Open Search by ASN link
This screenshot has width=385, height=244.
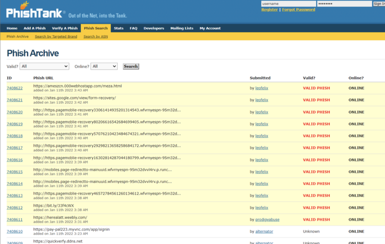(x=96, y=37)
